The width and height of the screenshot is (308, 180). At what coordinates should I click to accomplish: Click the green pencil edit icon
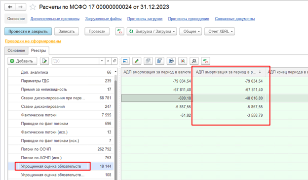(x=137, y=61)
